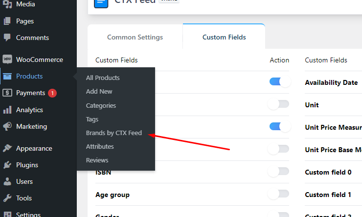Viewport: 362px width, 217px height.
Task: Go to Add New product link
Action: tap(99, 91)
